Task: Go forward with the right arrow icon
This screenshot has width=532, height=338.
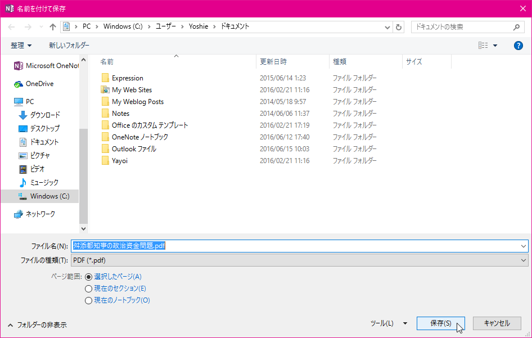Action: [x=28, y=27]
